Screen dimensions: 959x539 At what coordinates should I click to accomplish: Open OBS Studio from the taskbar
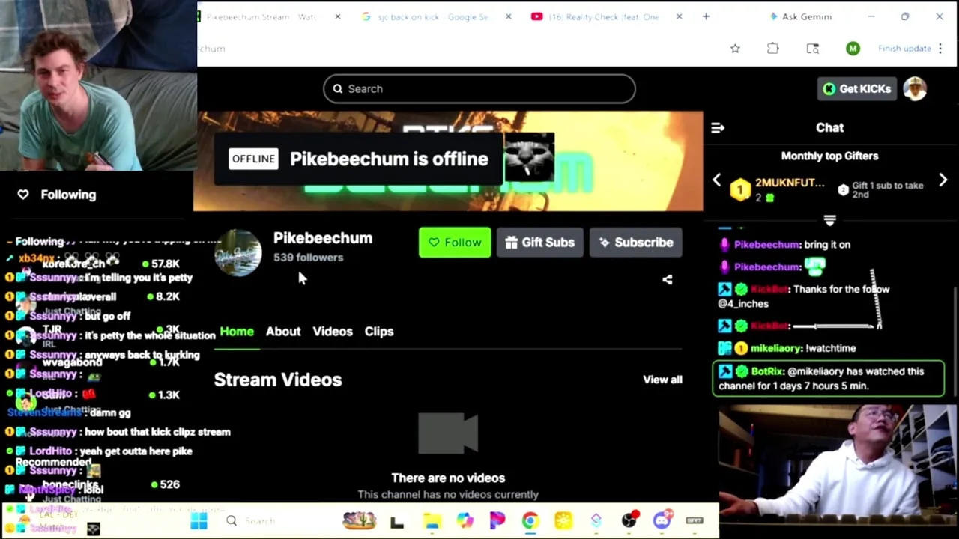click(x=630, y=521)
